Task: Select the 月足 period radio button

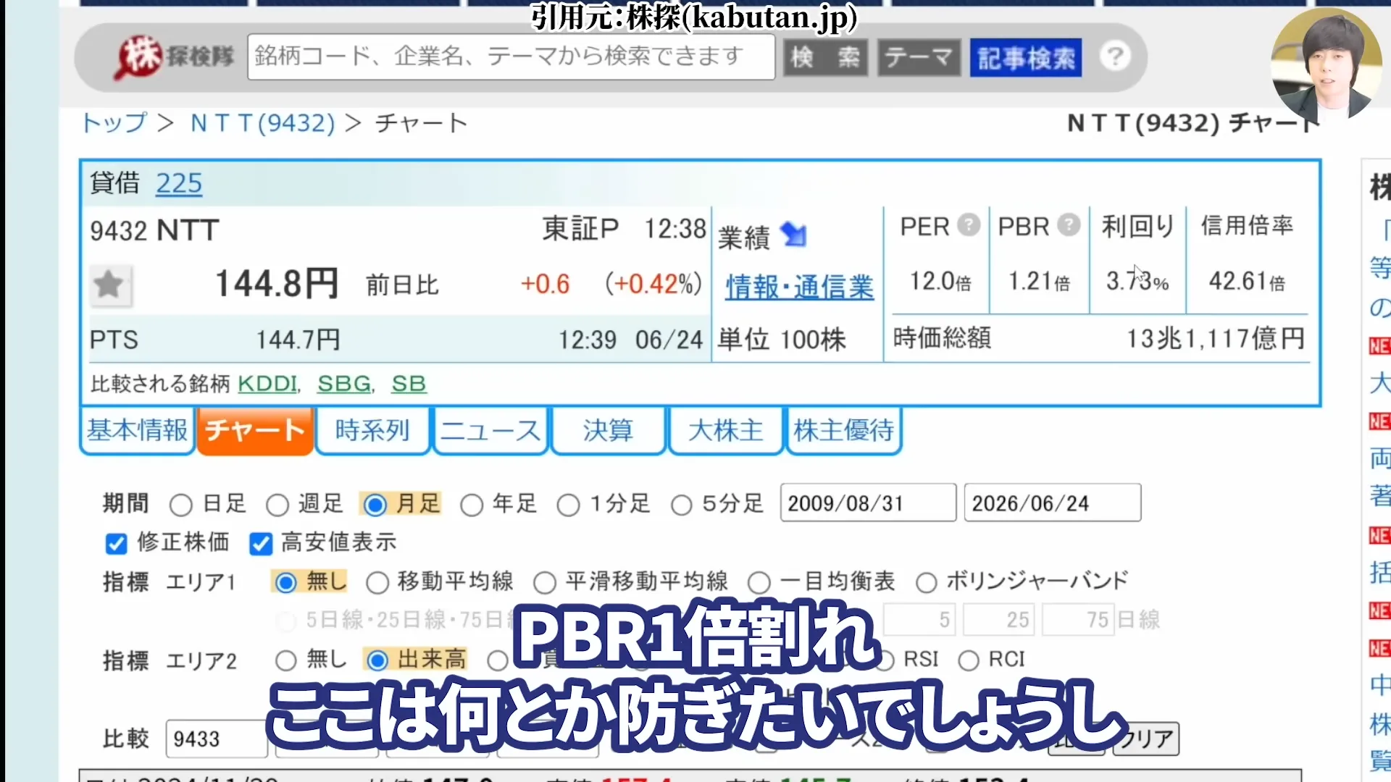Action: pyautogui.click(x=375, y=505)
